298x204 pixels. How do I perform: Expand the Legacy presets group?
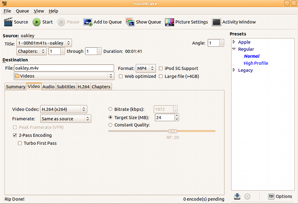click(234, 70)
